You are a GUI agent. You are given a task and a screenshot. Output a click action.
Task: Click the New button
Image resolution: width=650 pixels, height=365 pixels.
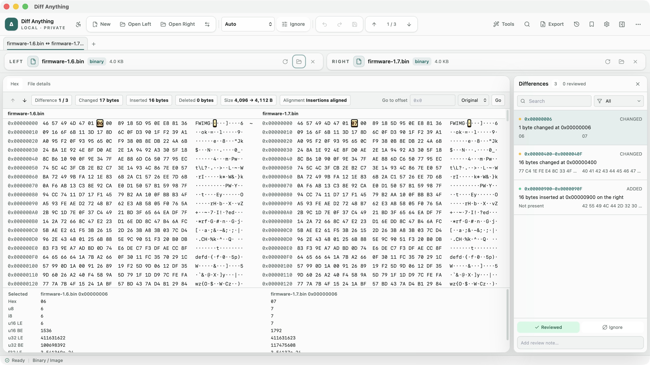click(102, 24)
